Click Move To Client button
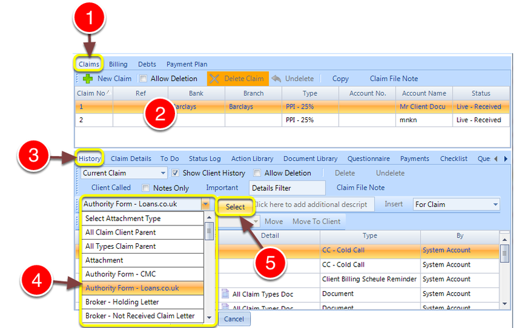 tap(316, 222)
